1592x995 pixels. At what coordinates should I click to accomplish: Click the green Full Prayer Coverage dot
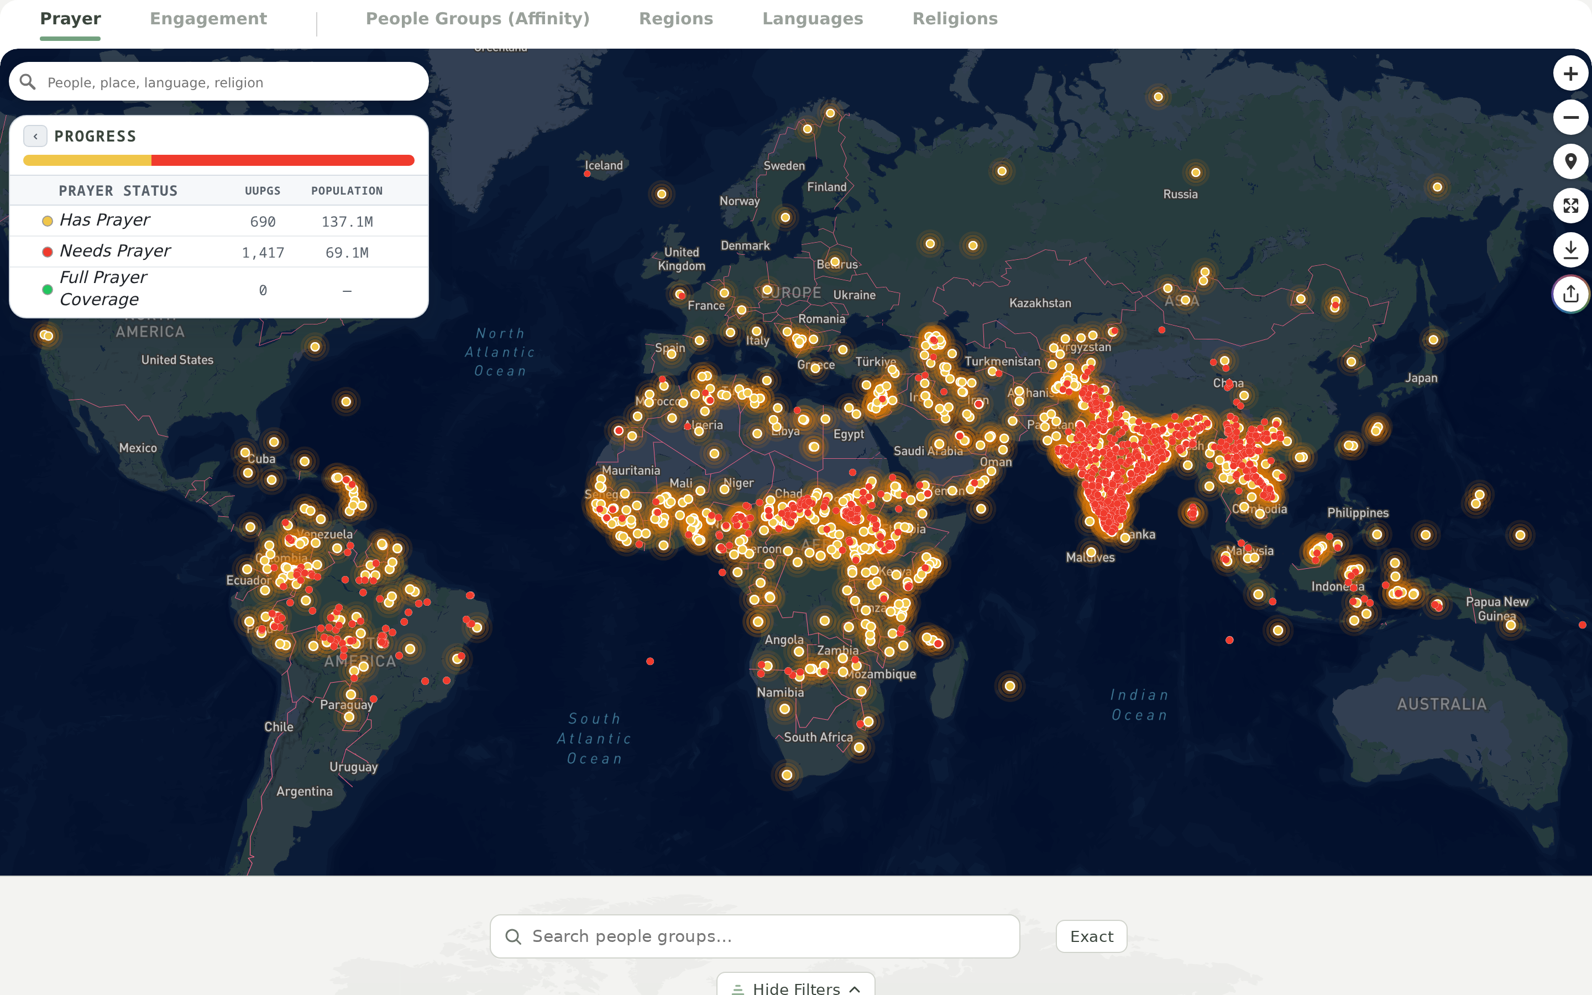48,290
